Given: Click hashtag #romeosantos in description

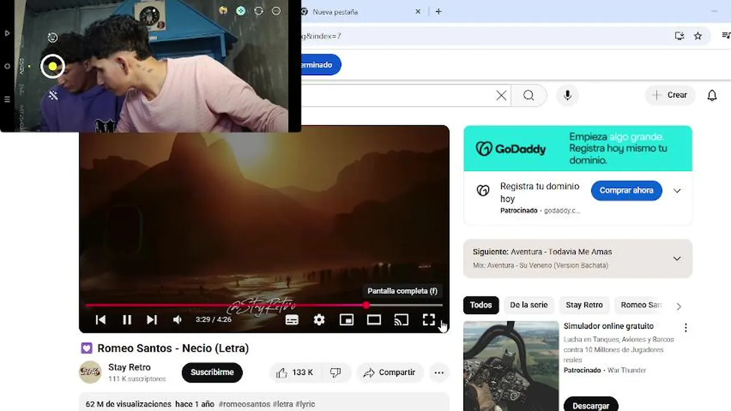Looking at the screenshot, I should 245,404.
